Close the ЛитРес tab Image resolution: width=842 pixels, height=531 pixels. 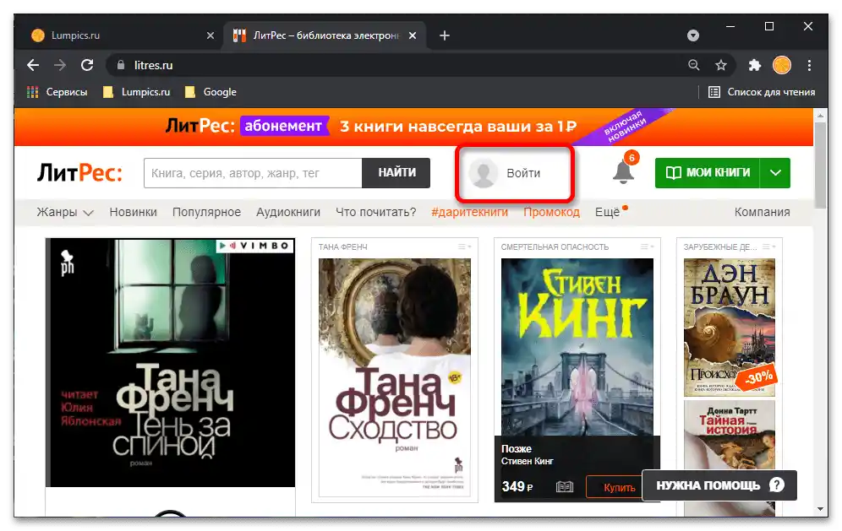[x=413, y=35]
